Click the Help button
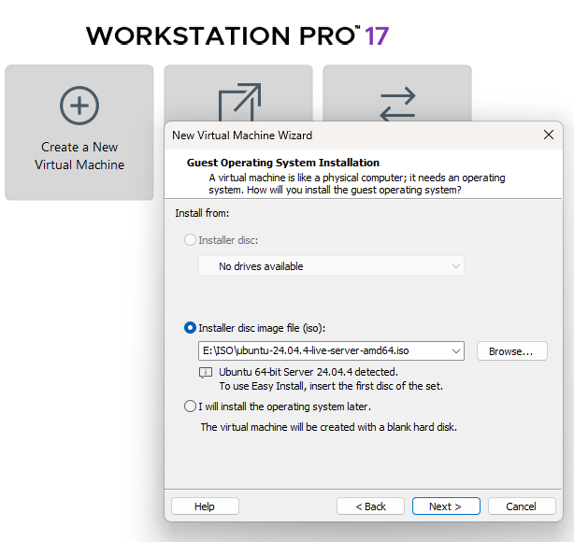This screenshot has width=574, height=542. (205, 506)
